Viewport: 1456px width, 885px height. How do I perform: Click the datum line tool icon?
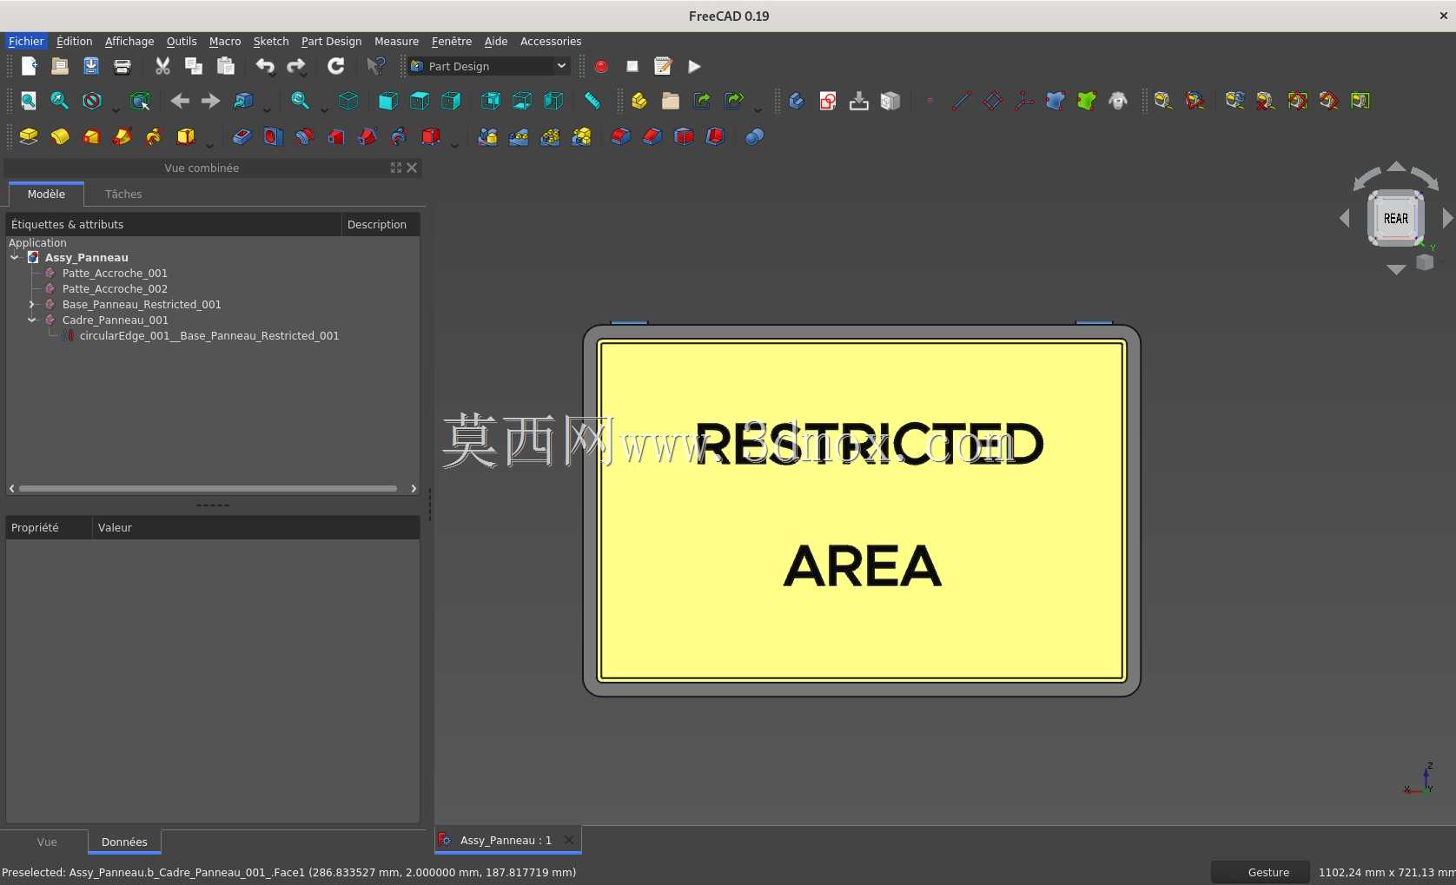click(961, 101)
